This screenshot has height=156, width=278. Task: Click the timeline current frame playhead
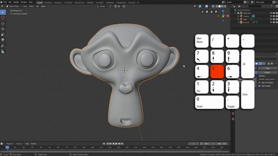point(7,147)
